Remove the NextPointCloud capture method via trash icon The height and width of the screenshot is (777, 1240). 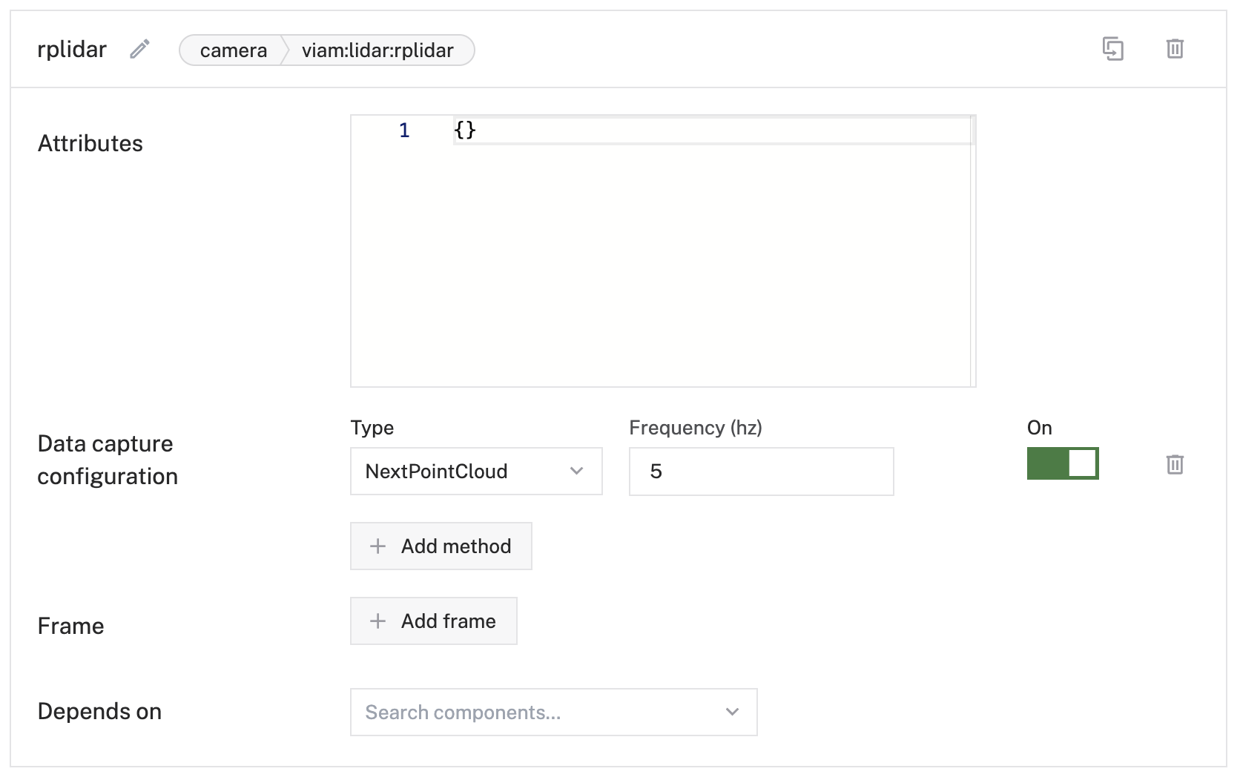[1175, 465]
